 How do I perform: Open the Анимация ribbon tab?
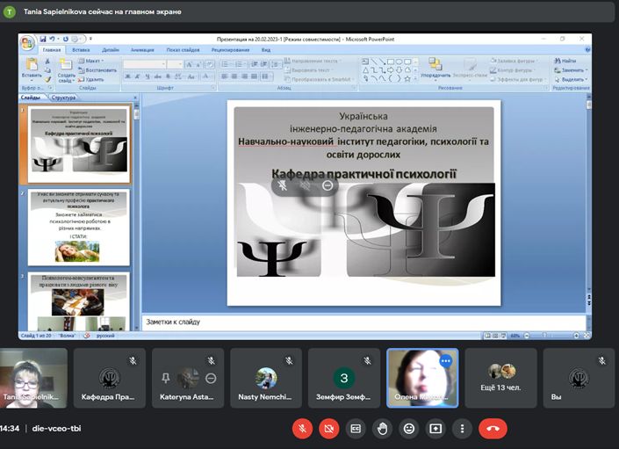pos(142,50)
